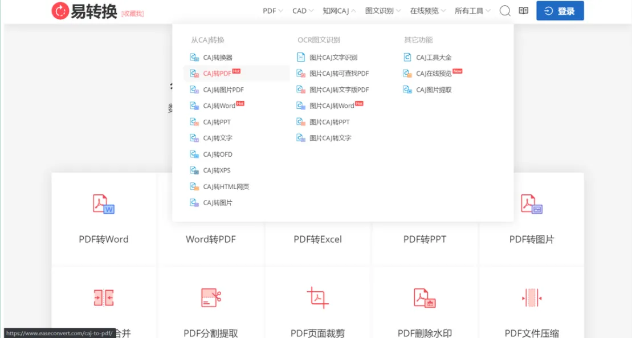Viewport: 632px width, 338px height.
Task: Open the PDF转Word label link
Action: tap(104, 239)
